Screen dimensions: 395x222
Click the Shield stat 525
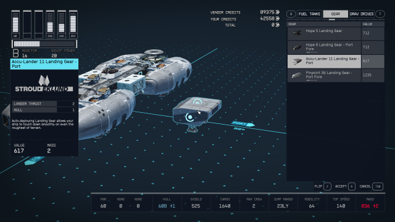click(x=196, y=203)
